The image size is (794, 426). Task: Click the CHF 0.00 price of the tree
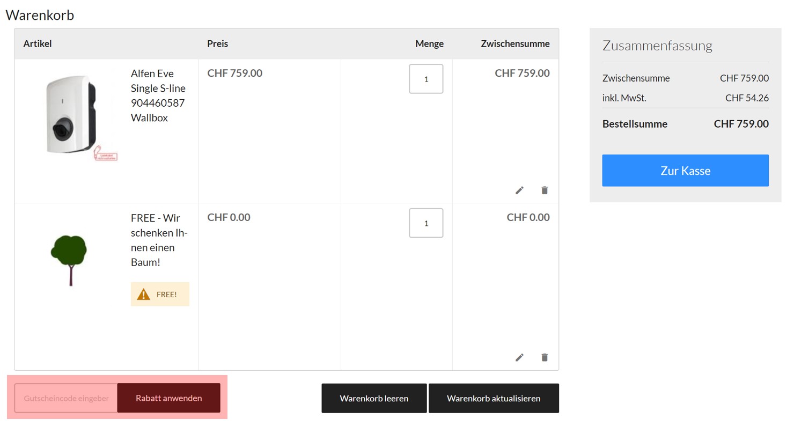[229, 217]
